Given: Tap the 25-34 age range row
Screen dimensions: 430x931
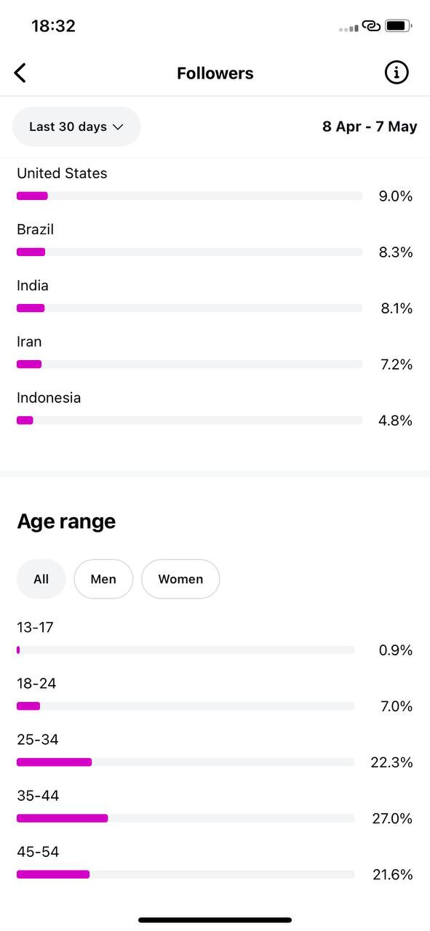Looking at the screenshot, I should coord(215,751).
